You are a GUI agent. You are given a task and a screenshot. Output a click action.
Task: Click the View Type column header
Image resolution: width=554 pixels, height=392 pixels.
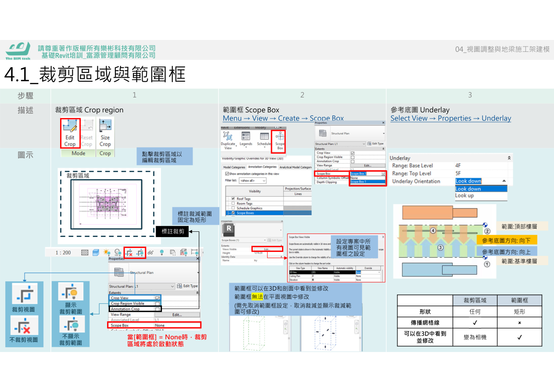(x=300, y=268)
